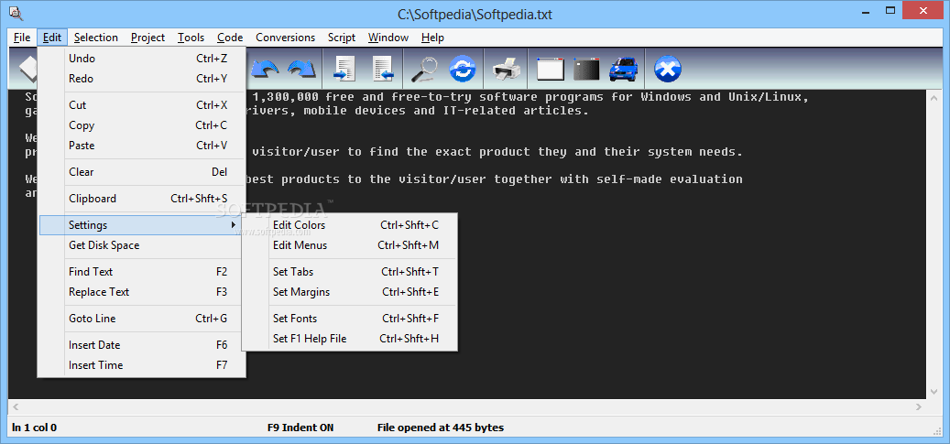Click the partially hidden white page toolbar icon
Image resolution: width=950 pixels, height=444 pixels.
point(27,69)
